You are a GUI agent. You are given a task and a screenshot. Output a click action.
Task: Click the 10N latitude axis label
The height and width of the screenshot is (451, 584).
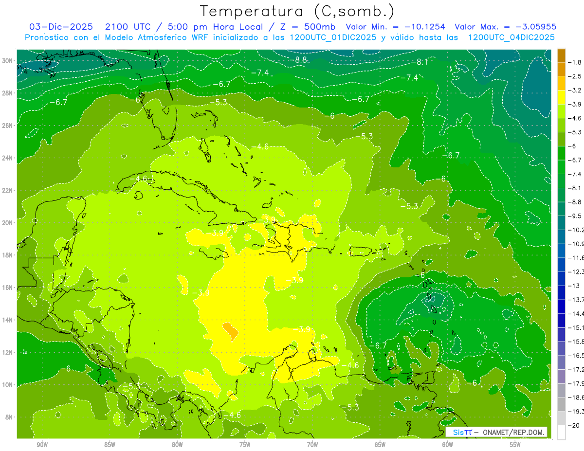coord(8,385)
